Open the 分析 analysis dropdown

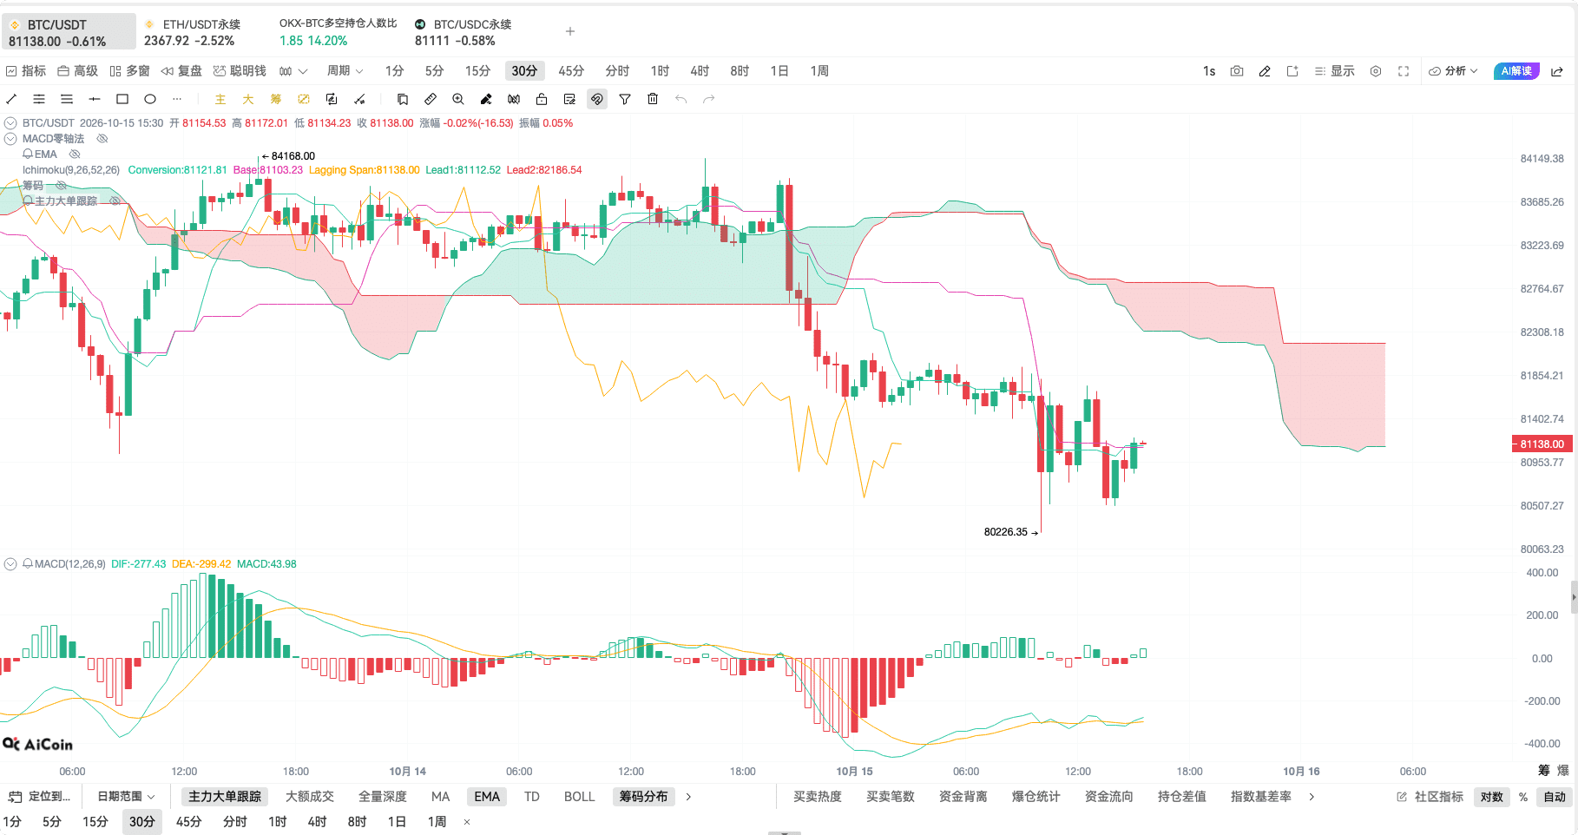point(1453,71)
